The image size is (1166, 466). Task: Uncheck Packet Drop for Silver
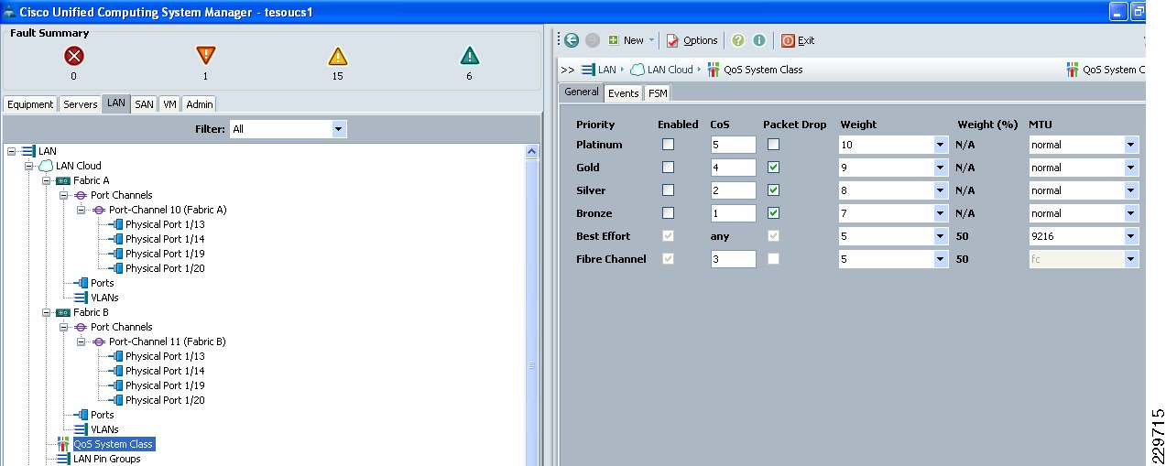pos(774,190)
